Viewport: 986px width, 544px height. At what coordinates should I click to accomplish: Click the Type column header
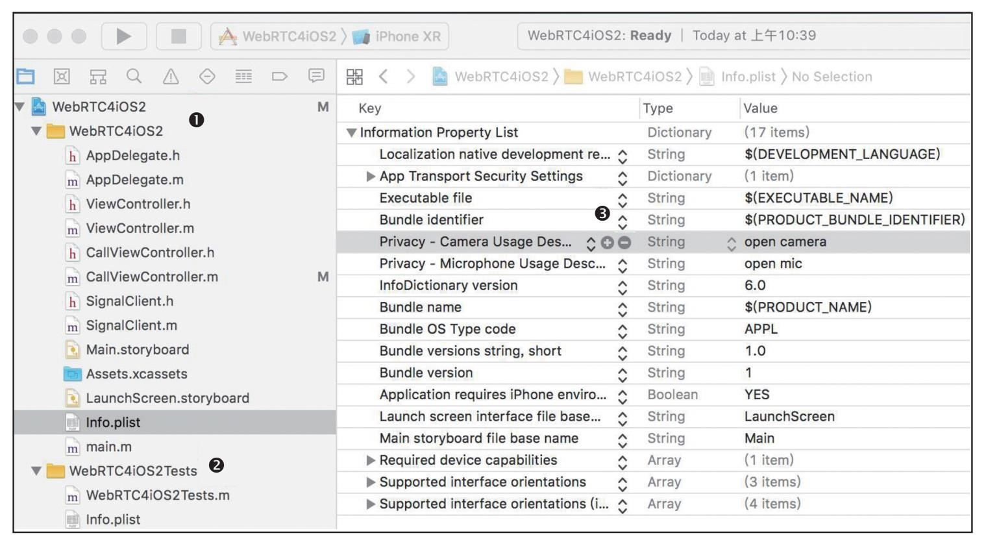point(658,108)
